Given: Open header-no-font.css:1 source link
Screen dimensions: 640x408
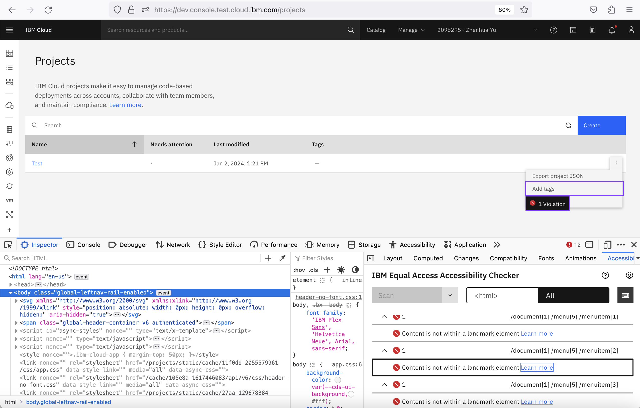Looking at the screenshot, I should click(329, 297).
